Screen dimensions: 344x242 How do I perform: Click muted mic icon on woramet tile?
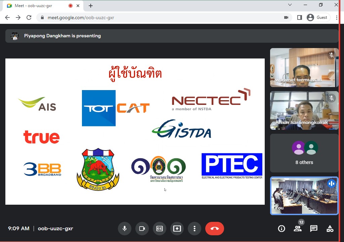click(x=332, y=55)
